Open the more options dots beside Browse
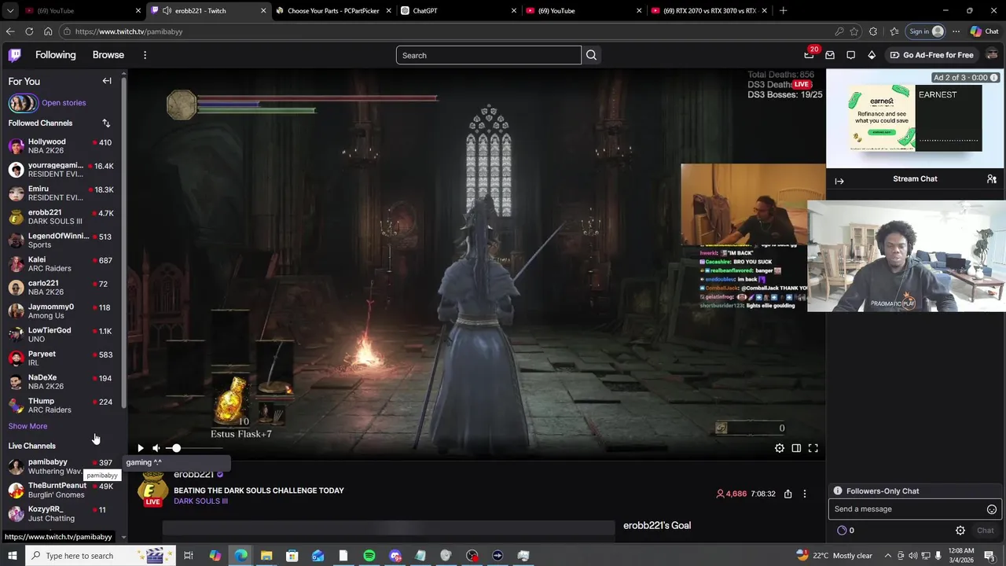This screenshot has width=1006, height=566. point(145,55)
